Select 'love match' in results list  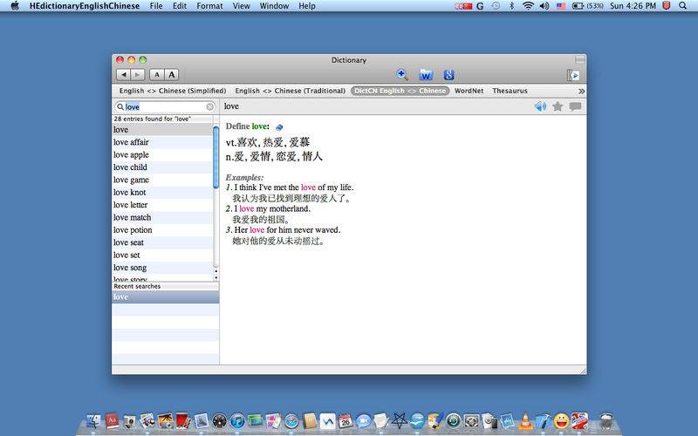(162, 217)
